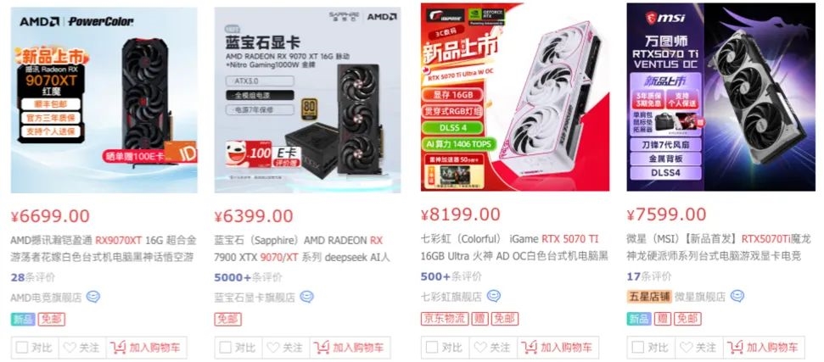Check compare box on MSI ¥7599 card
824x362 pixels.
[x=637, y=348]
